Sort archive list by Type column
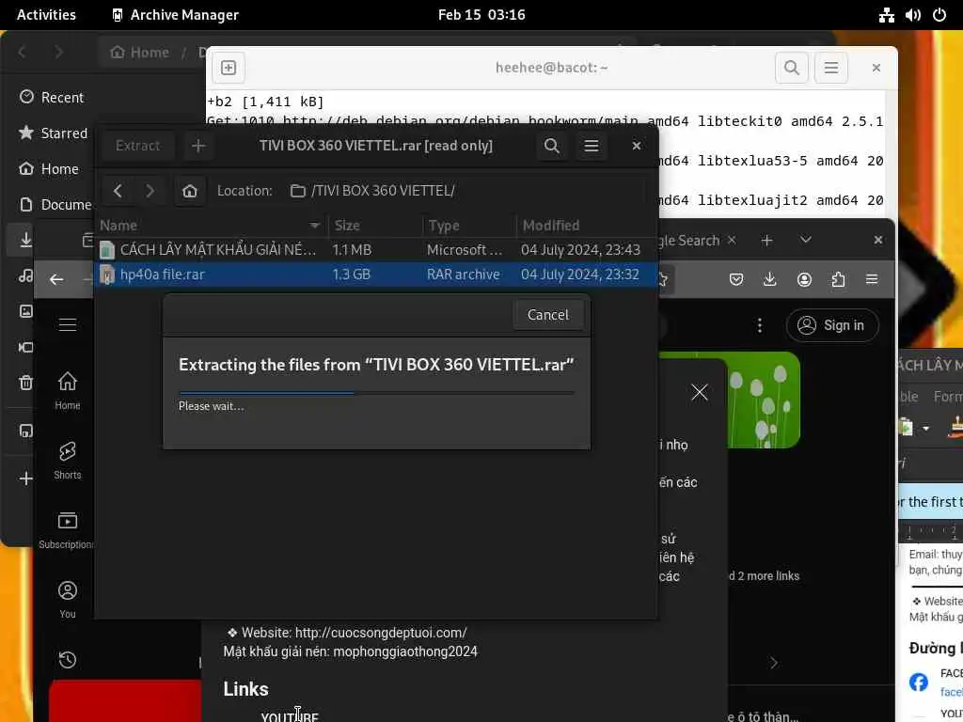Screen dimensions: 963x722 (x=470, y=226)
